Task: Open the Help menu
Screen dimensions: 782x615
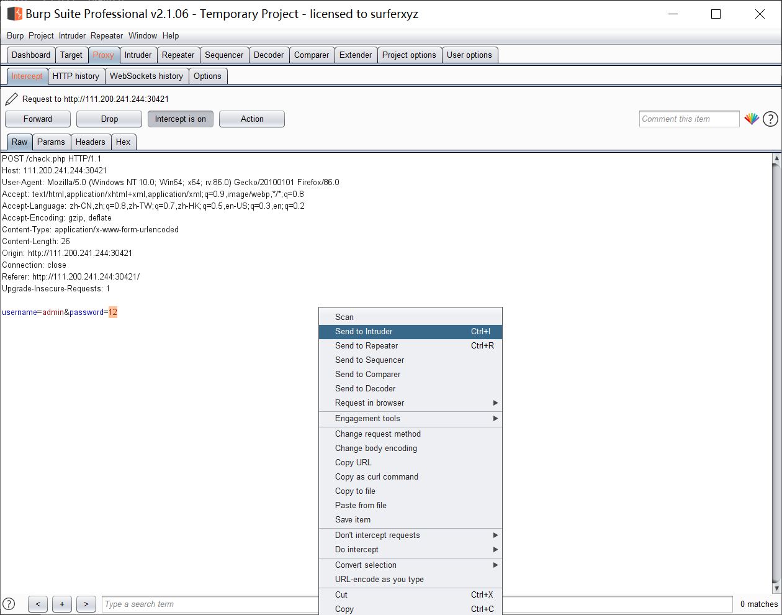Action: (x=171, y=35)
